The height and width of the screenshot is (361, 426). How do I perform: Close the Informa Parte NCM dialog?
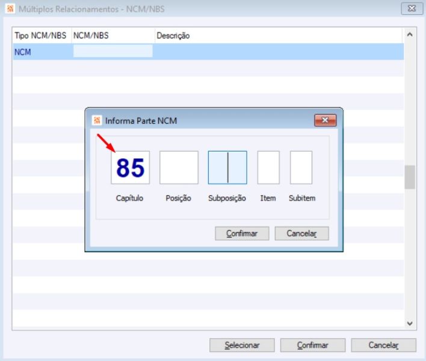click(x=325, y=120)
